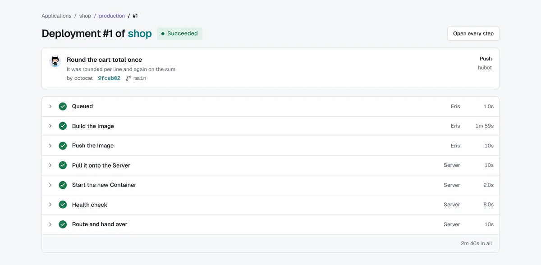Click the Push the Image step title

point(93,146)
